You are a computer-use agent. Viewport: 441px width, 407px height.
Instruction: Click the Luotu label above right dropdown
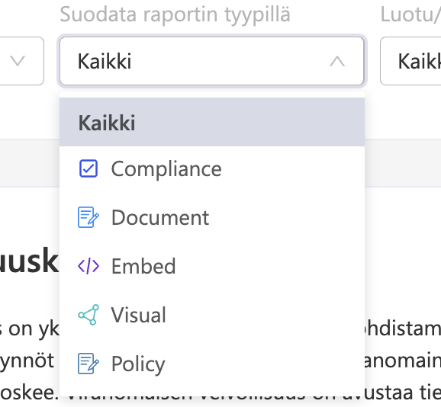(x=410, y=14)
